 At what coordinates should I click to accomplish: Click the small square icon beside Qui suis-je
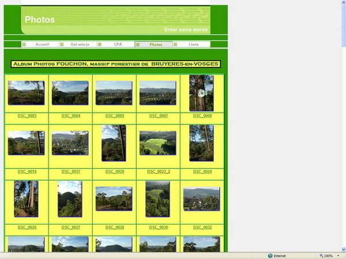tap(62, 44)
